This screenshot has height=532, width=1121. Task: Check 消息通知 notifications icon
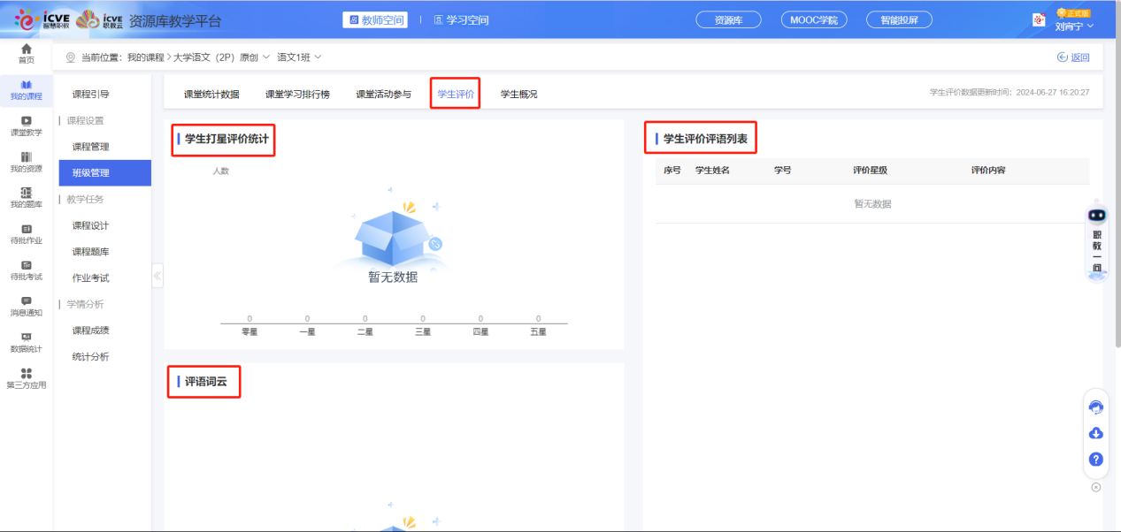25,307
